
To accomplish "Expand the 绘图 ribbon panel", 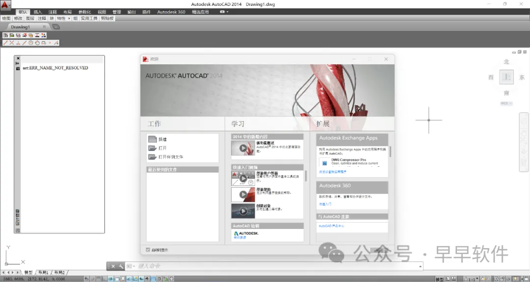I will pyautogui.click(x=6, y=18).
